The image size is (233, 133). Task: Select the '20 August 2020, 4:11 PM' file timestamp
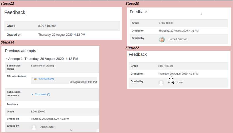(83, 82)
